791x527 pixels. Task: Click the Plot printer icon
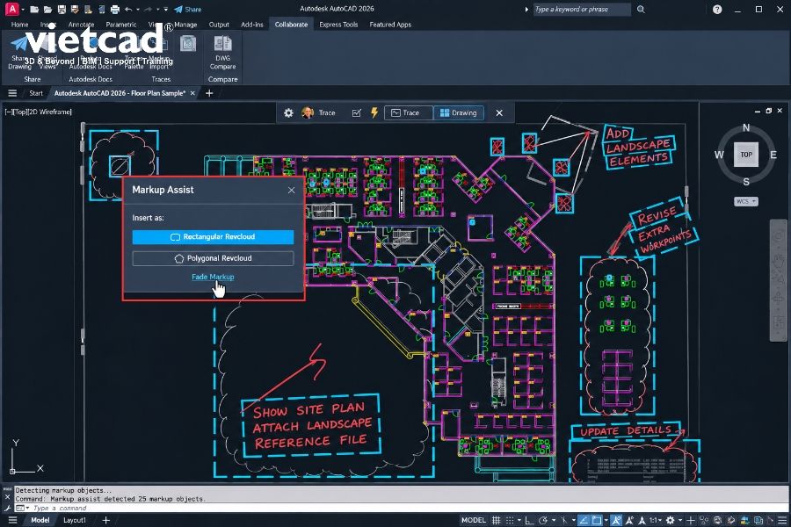[114, 9]
